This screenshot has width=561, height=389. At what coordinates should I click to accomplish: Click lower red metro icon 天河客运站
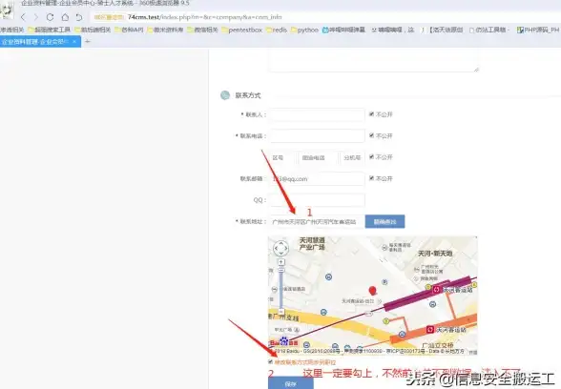tap(430, 329)
